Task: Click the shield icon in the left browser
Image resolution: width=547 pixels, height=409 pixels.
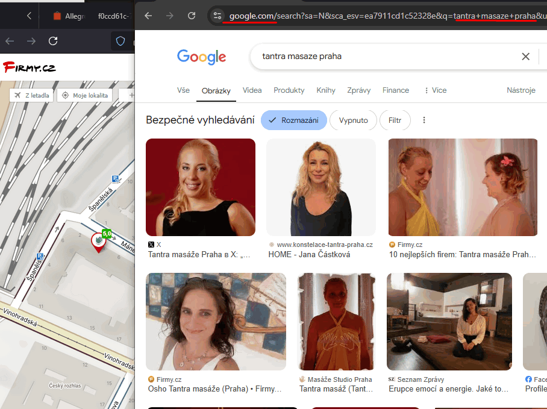Action: [x=120, y=41]
